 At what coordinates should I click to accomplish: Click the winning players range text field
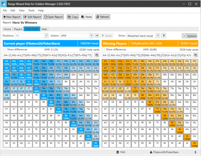click(147, 55)
